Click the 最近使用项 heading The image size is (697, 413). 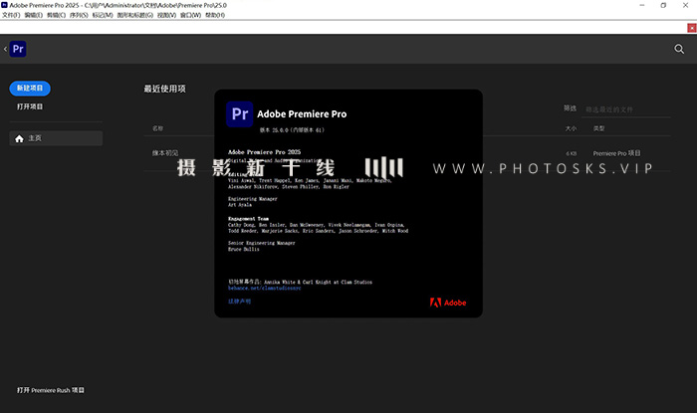[164, 89]
